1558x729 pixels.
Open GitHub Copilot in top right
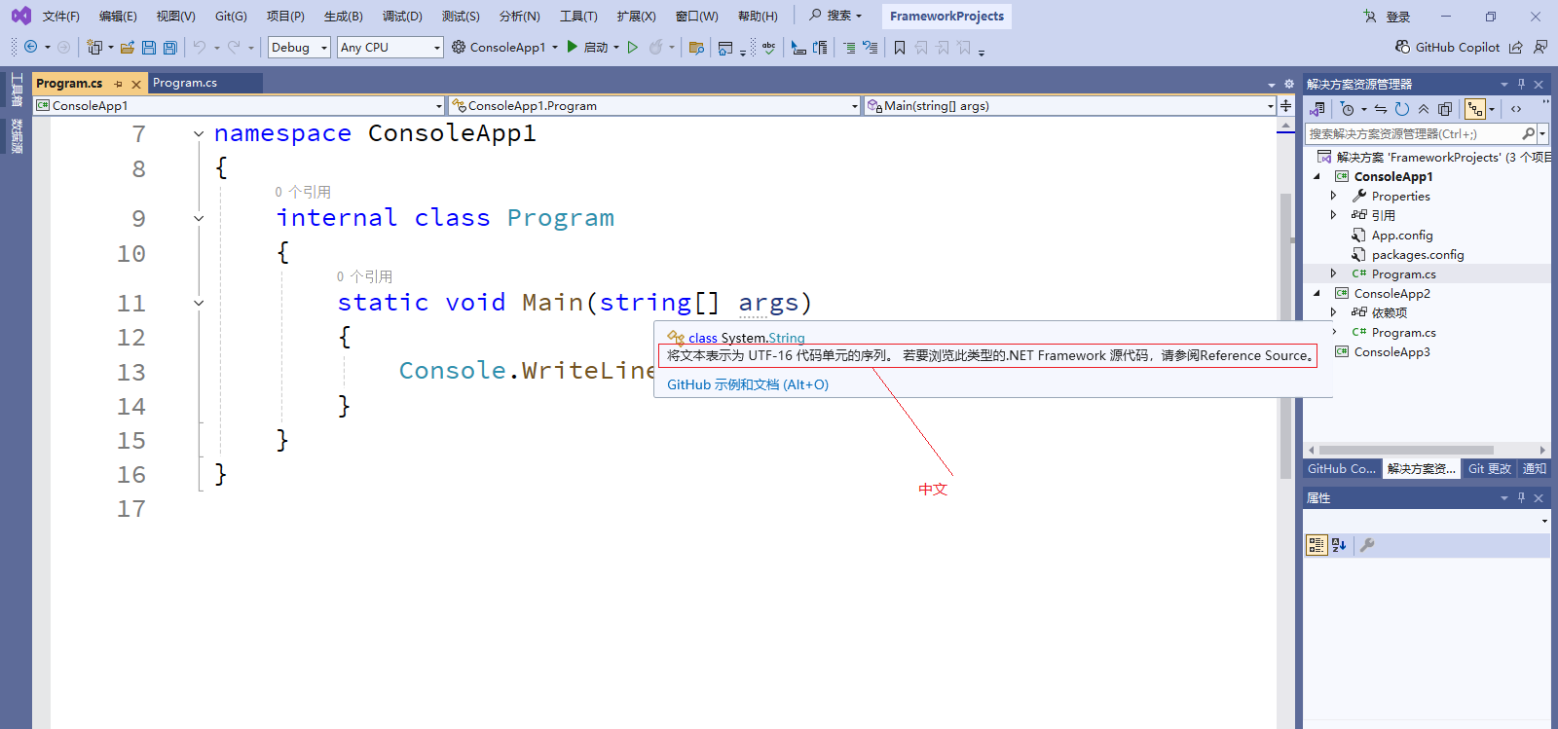[x=1447, y=47]
